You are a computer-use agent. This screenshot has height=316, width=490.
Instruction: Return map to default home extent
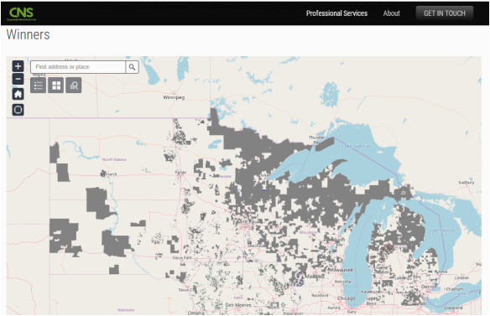click(x=18, y=94)
